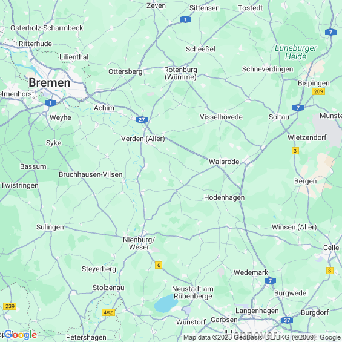This screenshot has width=342, height=342.
Task: Select the Verden (Aller) town label
Action: pyautogui.click(x=143, y=139)
